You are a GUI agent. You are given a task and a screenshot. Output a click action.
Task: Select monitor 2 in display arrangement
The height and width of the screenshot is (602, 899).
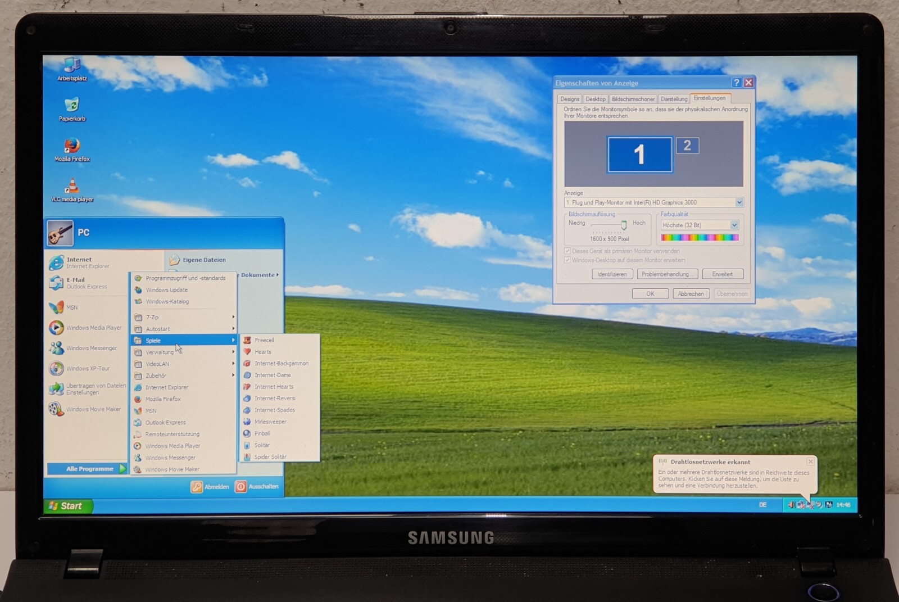[x=687, y=146]
